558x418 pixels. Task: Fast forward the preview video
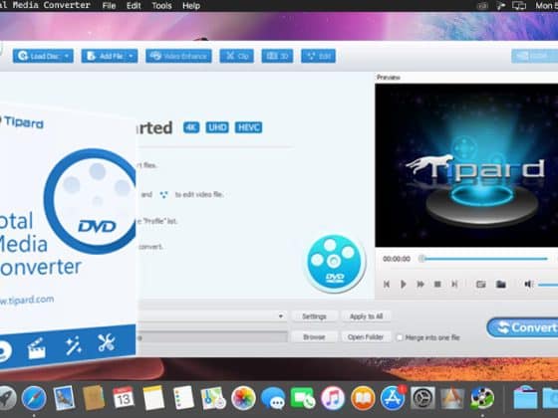(420, 284)
